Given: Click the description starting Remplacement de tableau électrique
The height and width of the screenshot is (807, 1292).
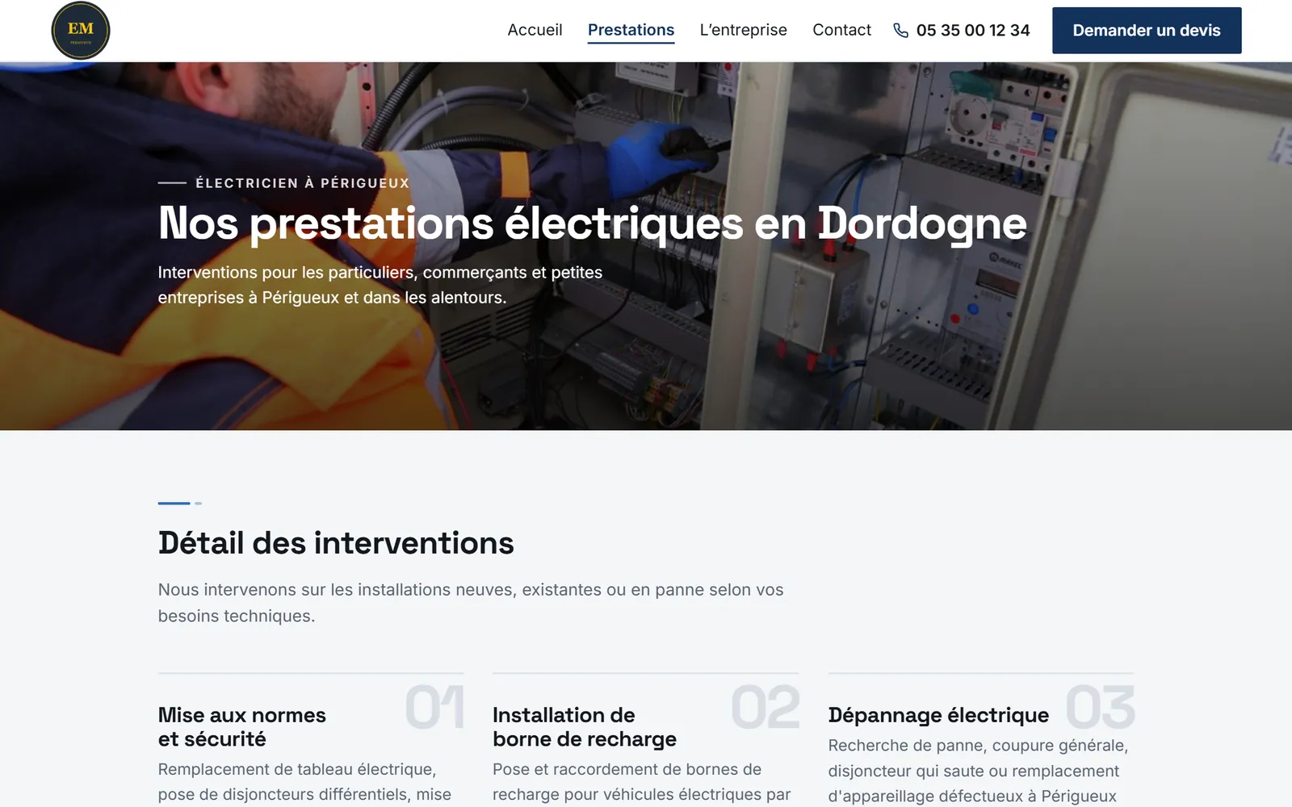Looking at the screenshot, I should pos(305,782).
